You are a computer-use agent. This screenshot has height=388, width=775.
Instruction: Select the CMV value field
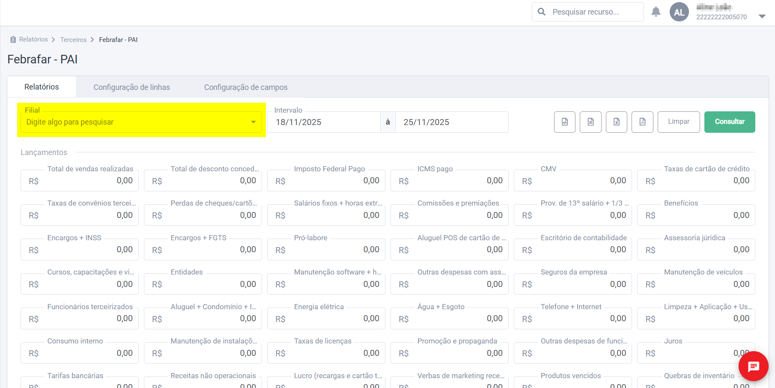click(x=573, y=181)
